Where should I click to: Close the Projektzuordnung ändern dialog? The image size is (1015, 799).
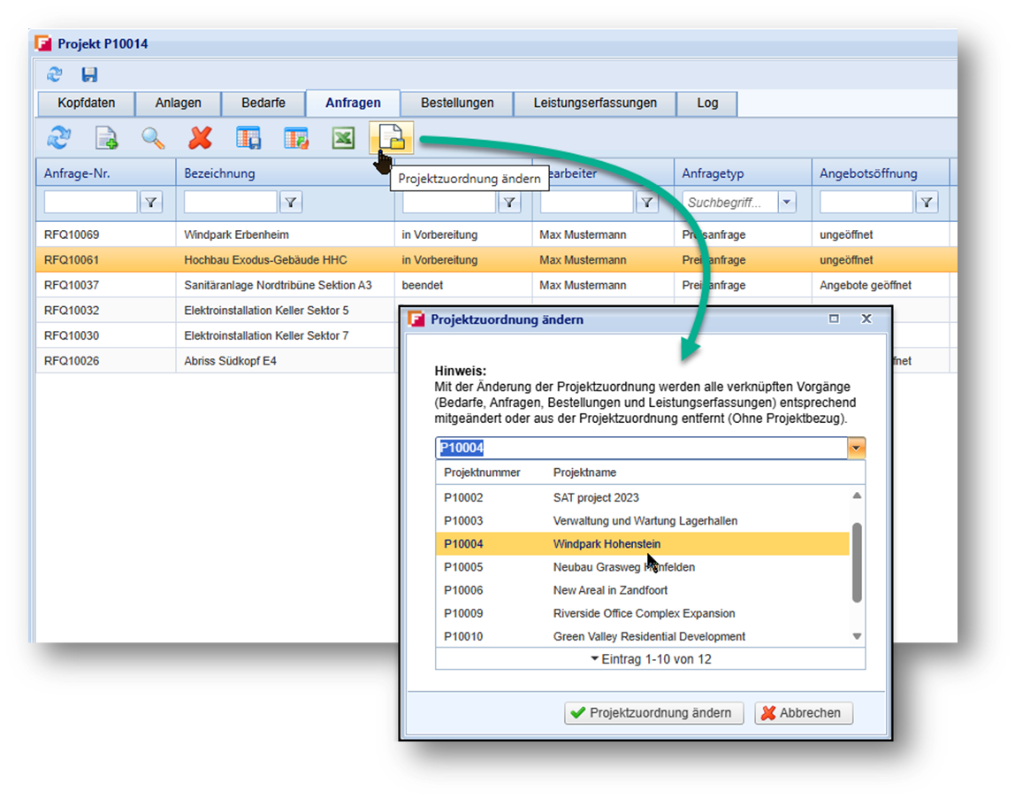[x=866, y=319]
